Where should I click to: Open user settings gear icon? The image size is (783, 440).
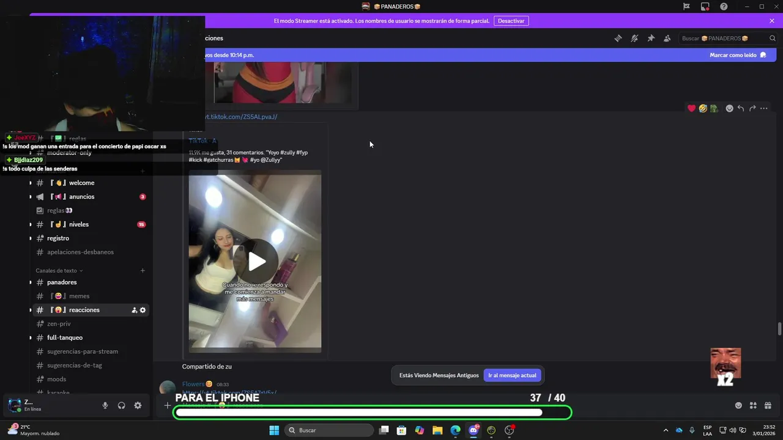(138, 405)
